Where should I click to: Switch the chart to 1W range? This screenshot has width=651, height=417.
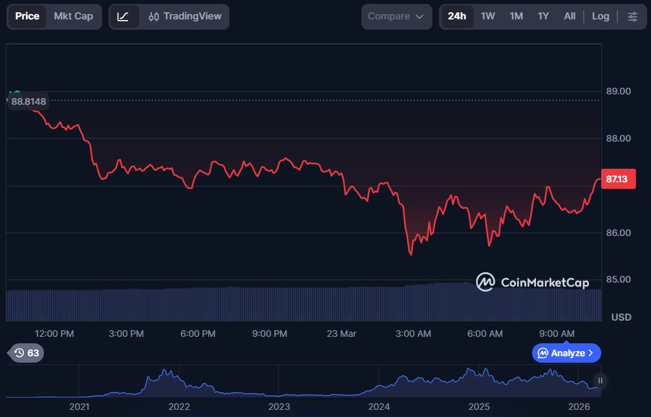(x=488, y=16)
